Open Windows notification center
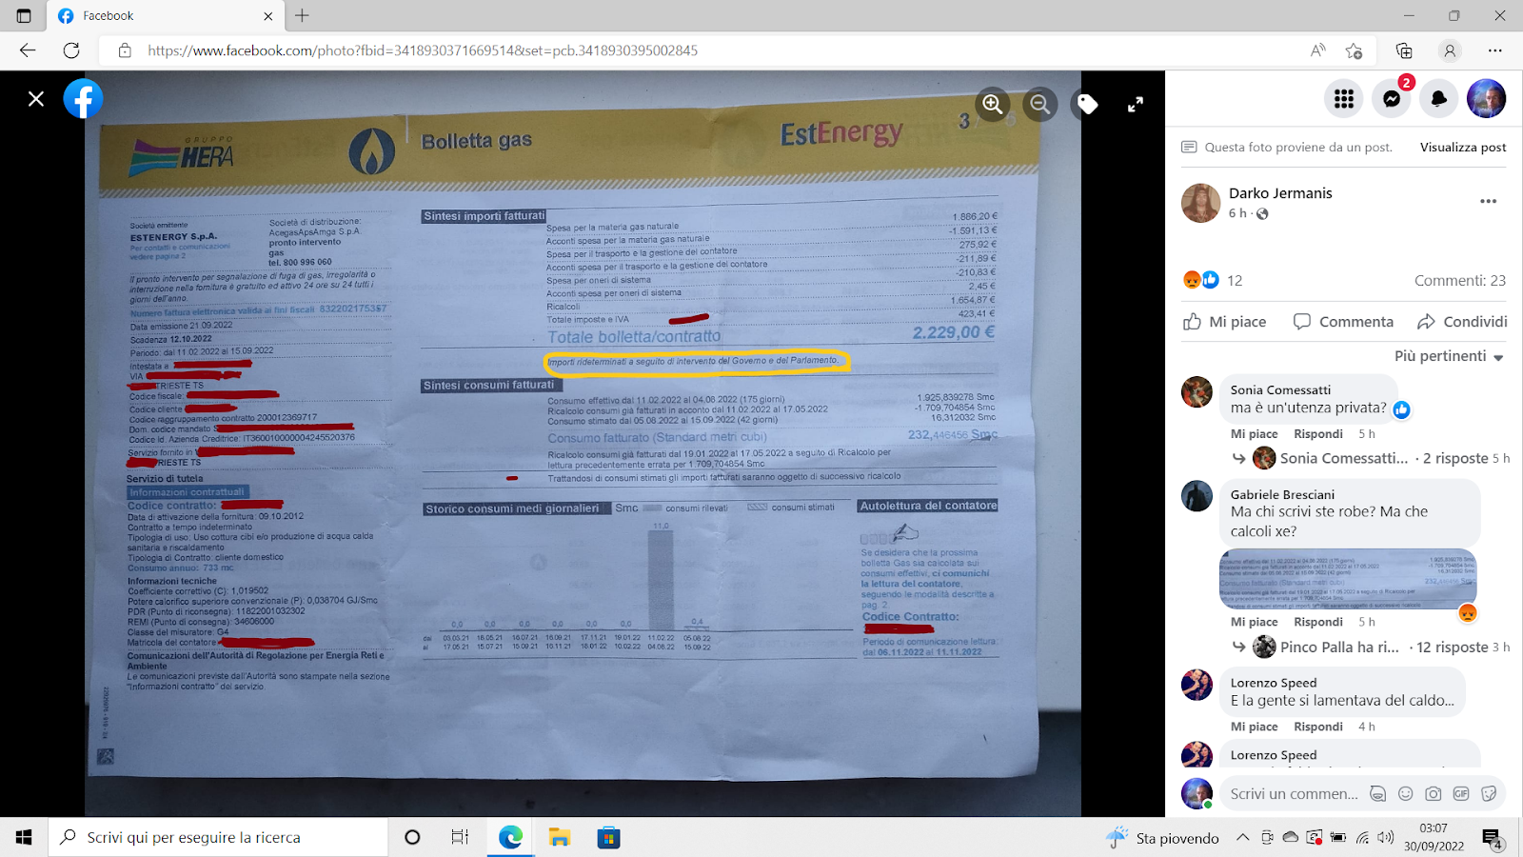1523x857 pixels. coord(1492,838)
